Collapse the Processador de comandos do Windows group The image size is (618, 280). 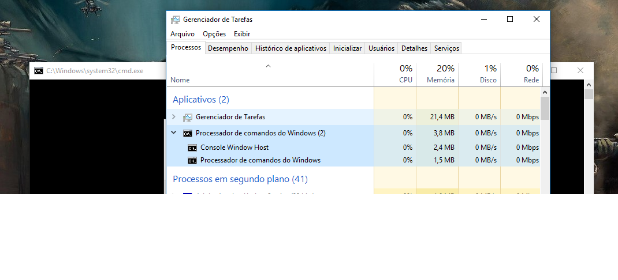pos(173,133)
